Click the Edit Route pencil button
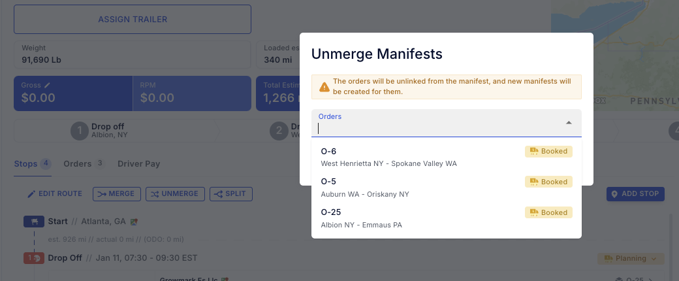This screenshot has height=281, width=679. (55, 194)
